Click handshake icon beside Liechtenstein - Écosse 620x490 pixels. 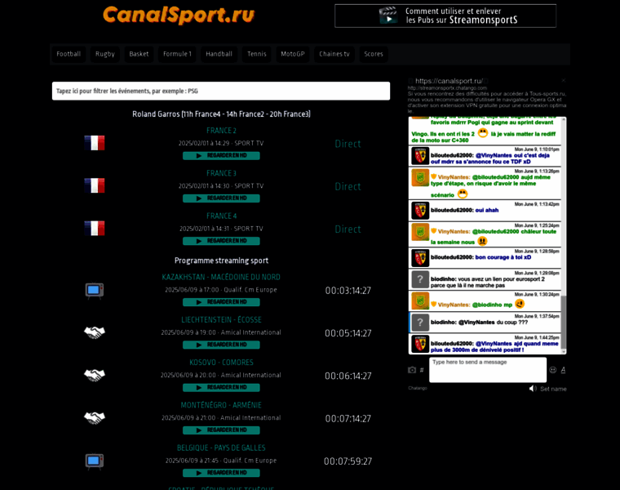[95, 332]
